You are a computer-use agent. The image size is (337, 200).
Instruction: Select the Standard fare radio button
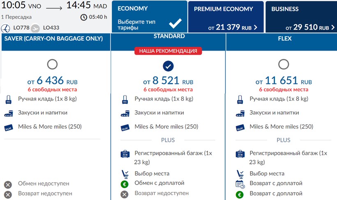[x=168, y=66]
